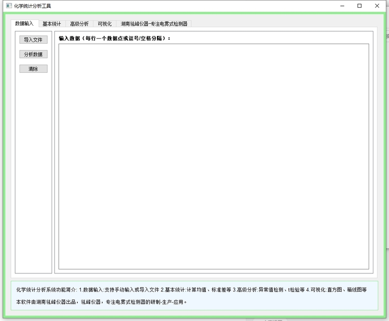Click the application icon in the title bar
Image resolution: width=389 pixels, height=321 pixels.
point(8,5)
